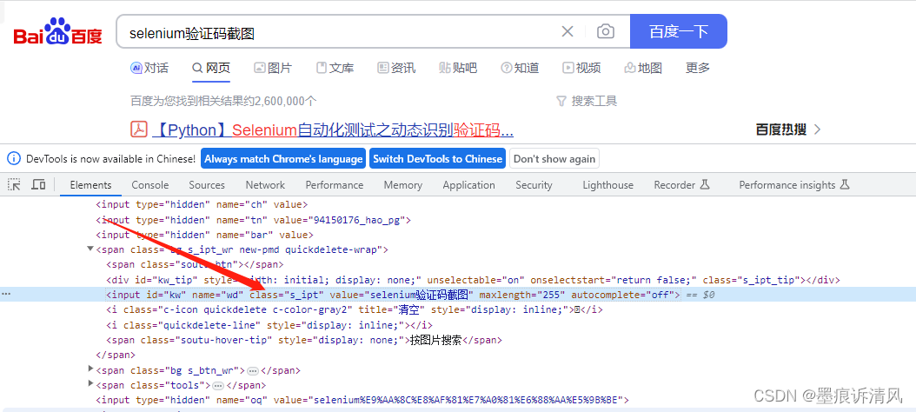Open the Lighthouse tab

click(x=607, y=184)
